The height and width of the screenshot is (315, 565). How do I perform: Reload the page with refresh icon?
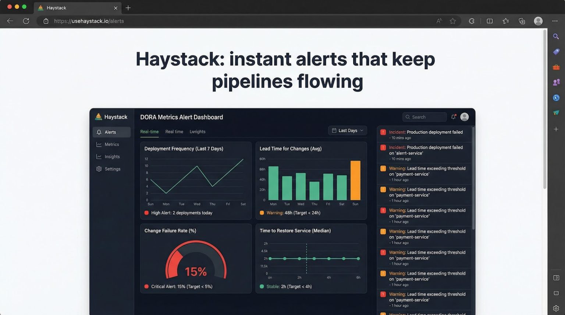tap(26, 21)
